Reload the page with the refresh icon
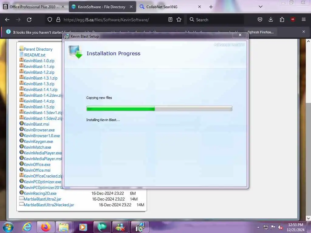The image size is (311, 233). click(x=29, y=20)
